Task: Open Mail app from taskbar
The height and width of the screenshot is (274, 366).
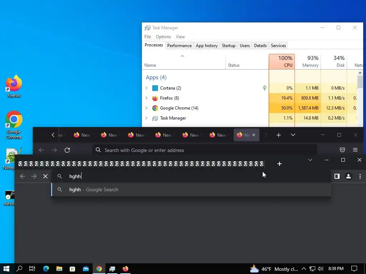Action: click(86, 269)
